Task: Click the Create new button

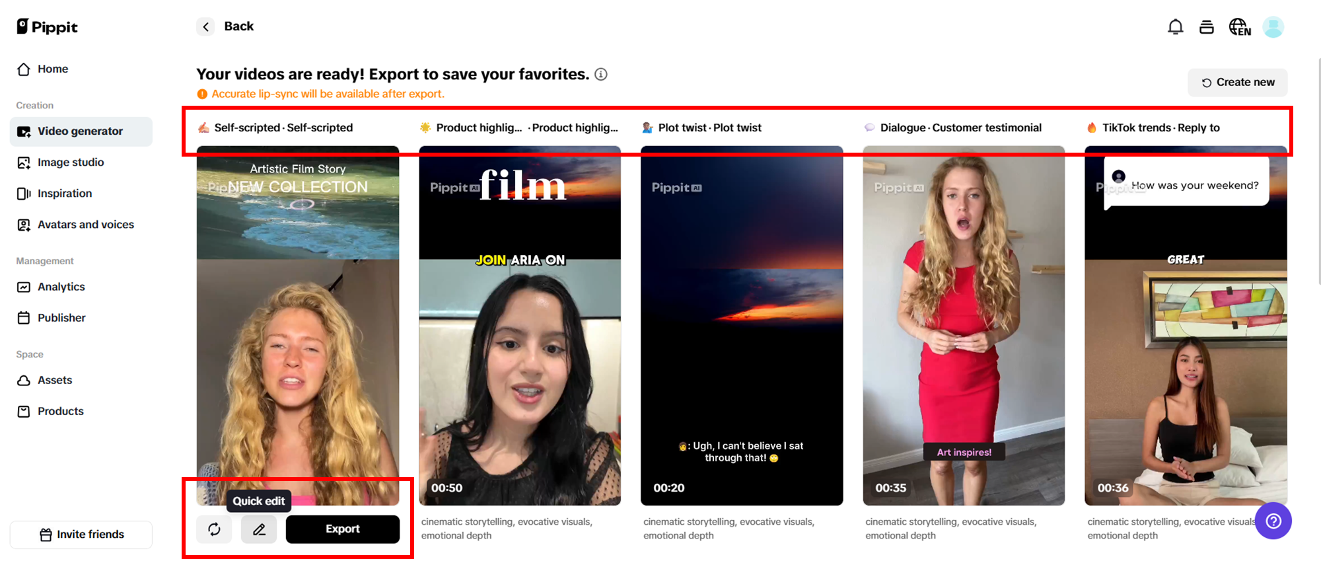Action: coord(1237,83)
